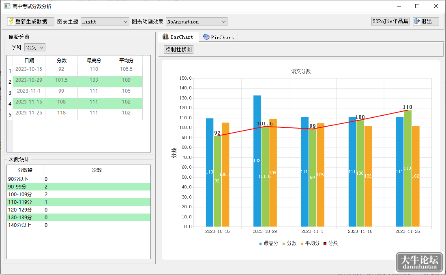Click the 130-139分 row
This screenshot has height=275, width=446.
(x=79, y=218)
